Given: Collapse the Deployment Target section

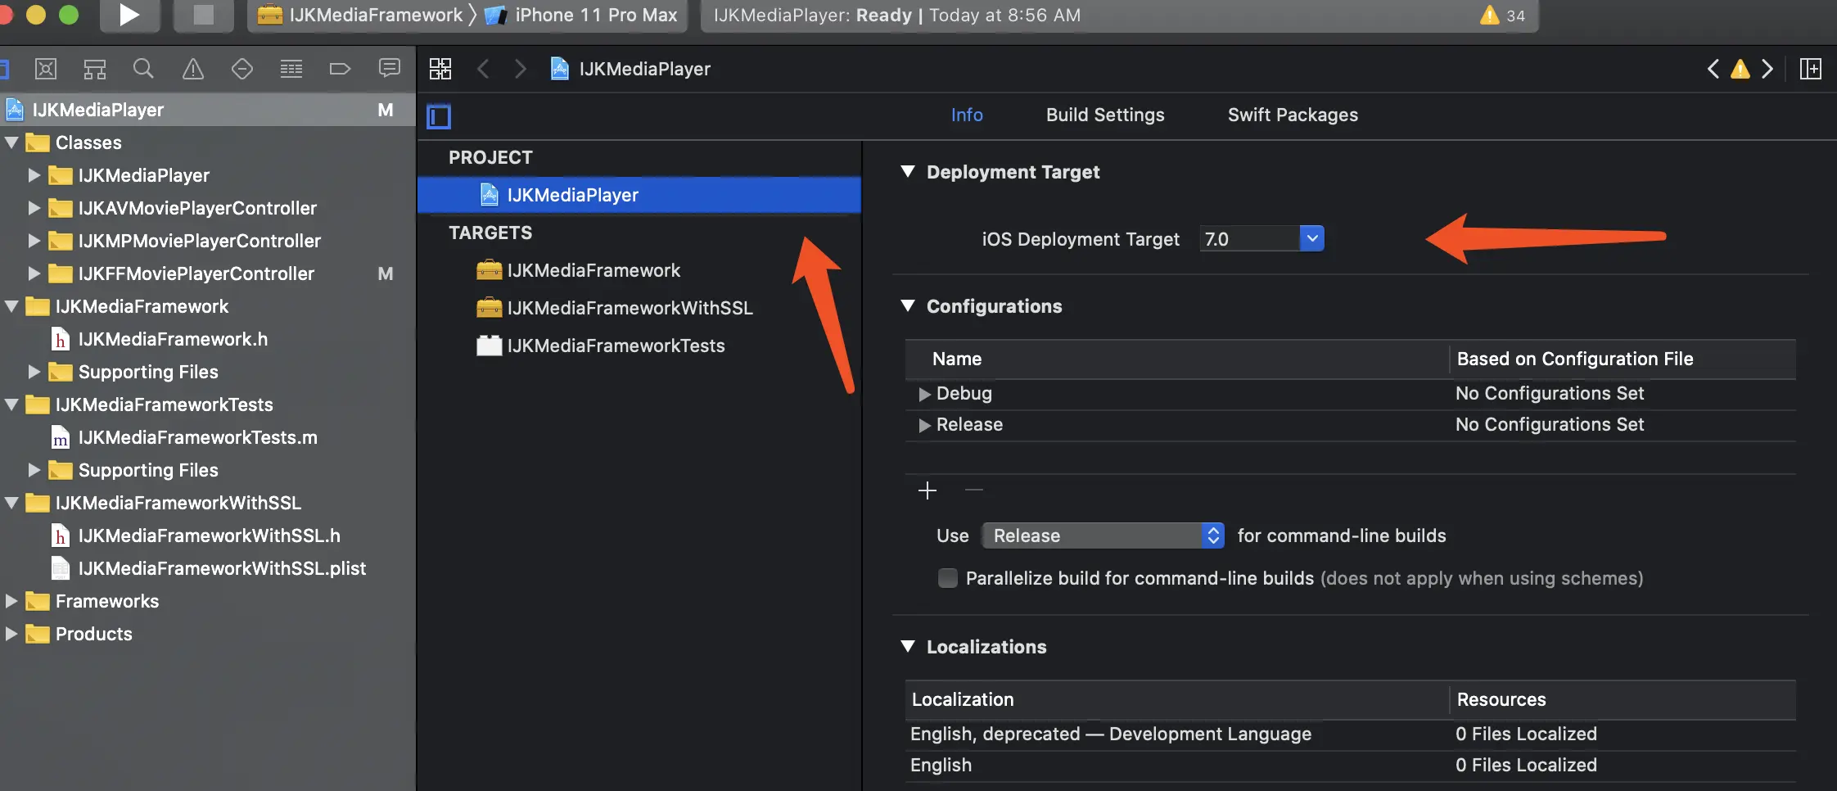Looking at the screenshot, I should [x=908, y=172].
